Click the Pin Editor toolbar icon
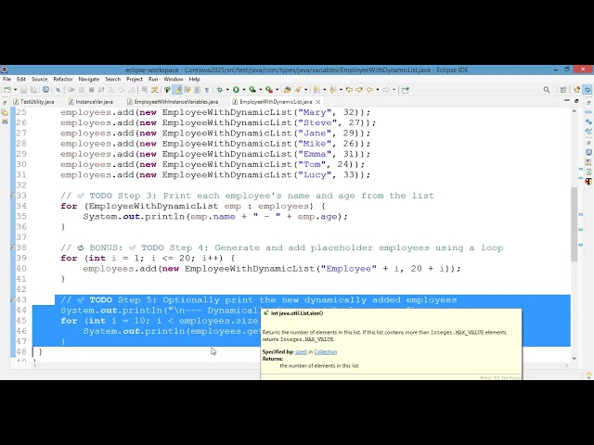This screenshot has width=594, height=445. click(x=406, y=90)
